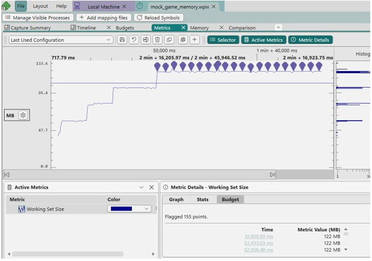Click Active Metrics scrollbar left arrow
Screen dimensions: 372x261
click(9, 254)
